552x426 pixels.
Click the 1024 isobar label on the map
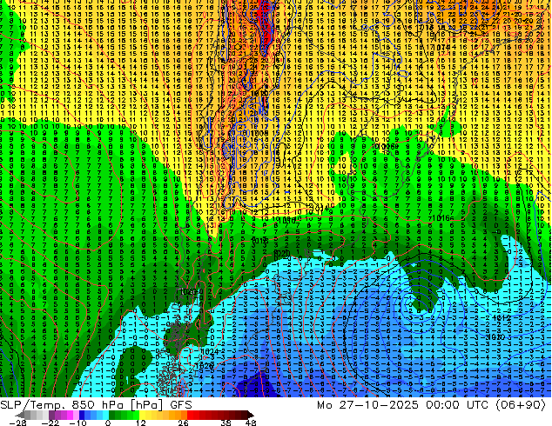tap(210, 351)
